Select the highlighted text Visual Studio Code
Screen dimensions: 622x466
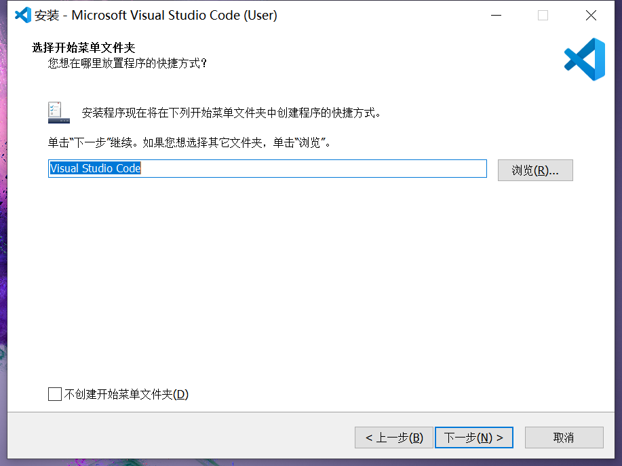pos(94,168)
